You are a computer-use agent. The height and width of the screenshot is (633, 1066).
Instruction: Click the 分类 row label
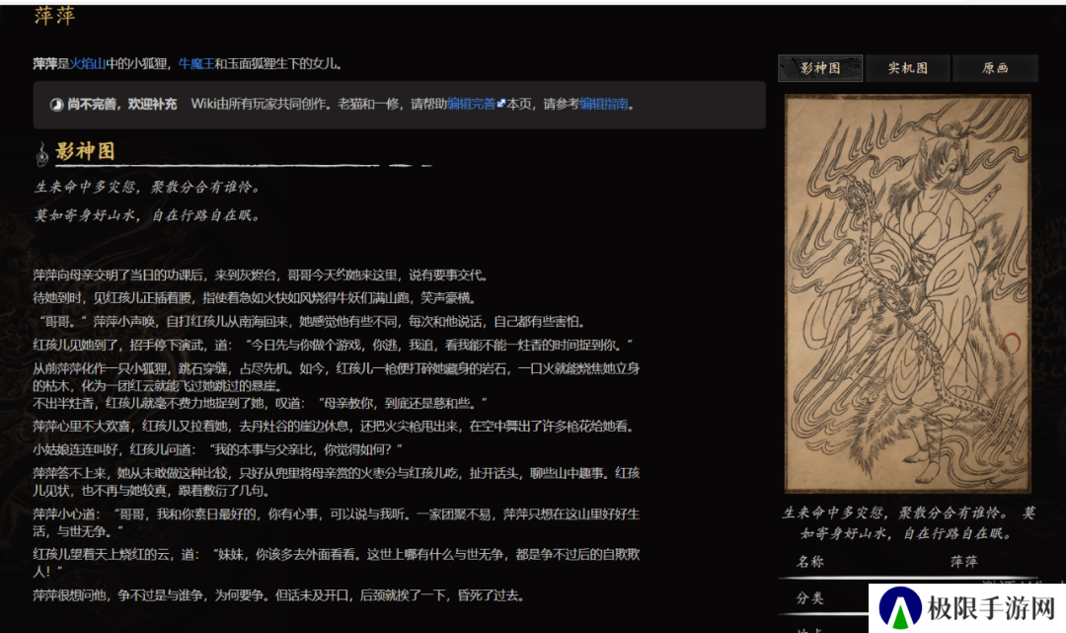point(809,598)
